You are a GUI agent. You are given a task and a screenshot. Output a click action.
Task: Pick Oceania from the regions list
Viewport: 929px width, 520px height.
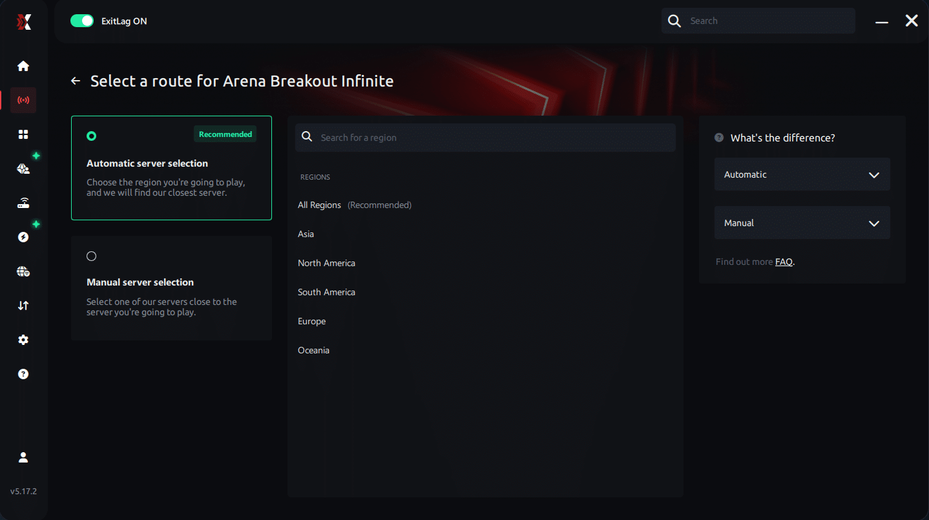tap(313, 350)
